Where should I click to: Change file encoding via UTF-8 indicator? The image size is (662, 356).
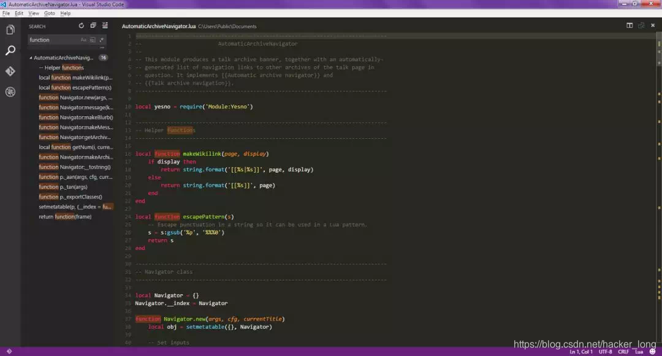(x=605, y=352)
